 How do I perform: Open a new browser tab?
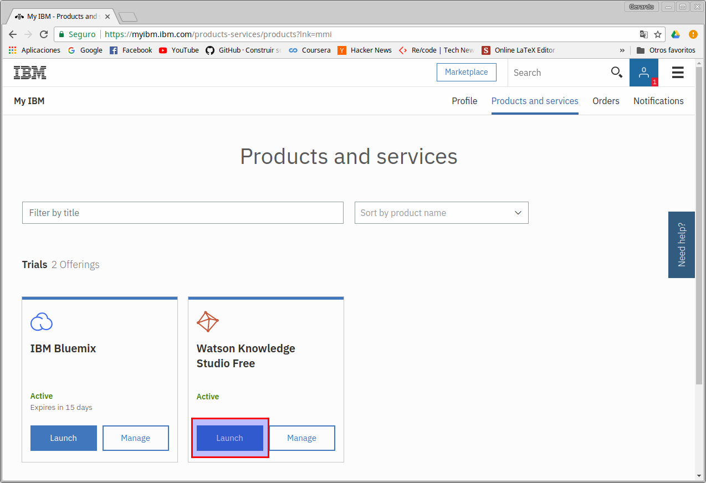tap(128, 17)
